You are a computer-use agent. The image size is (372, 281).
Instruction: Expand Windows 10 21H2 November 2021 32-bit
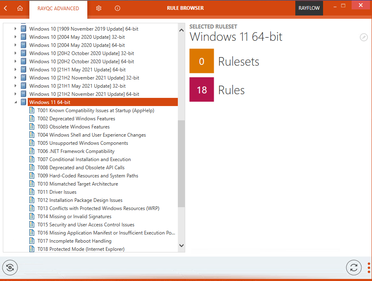[x=15, y=77]
